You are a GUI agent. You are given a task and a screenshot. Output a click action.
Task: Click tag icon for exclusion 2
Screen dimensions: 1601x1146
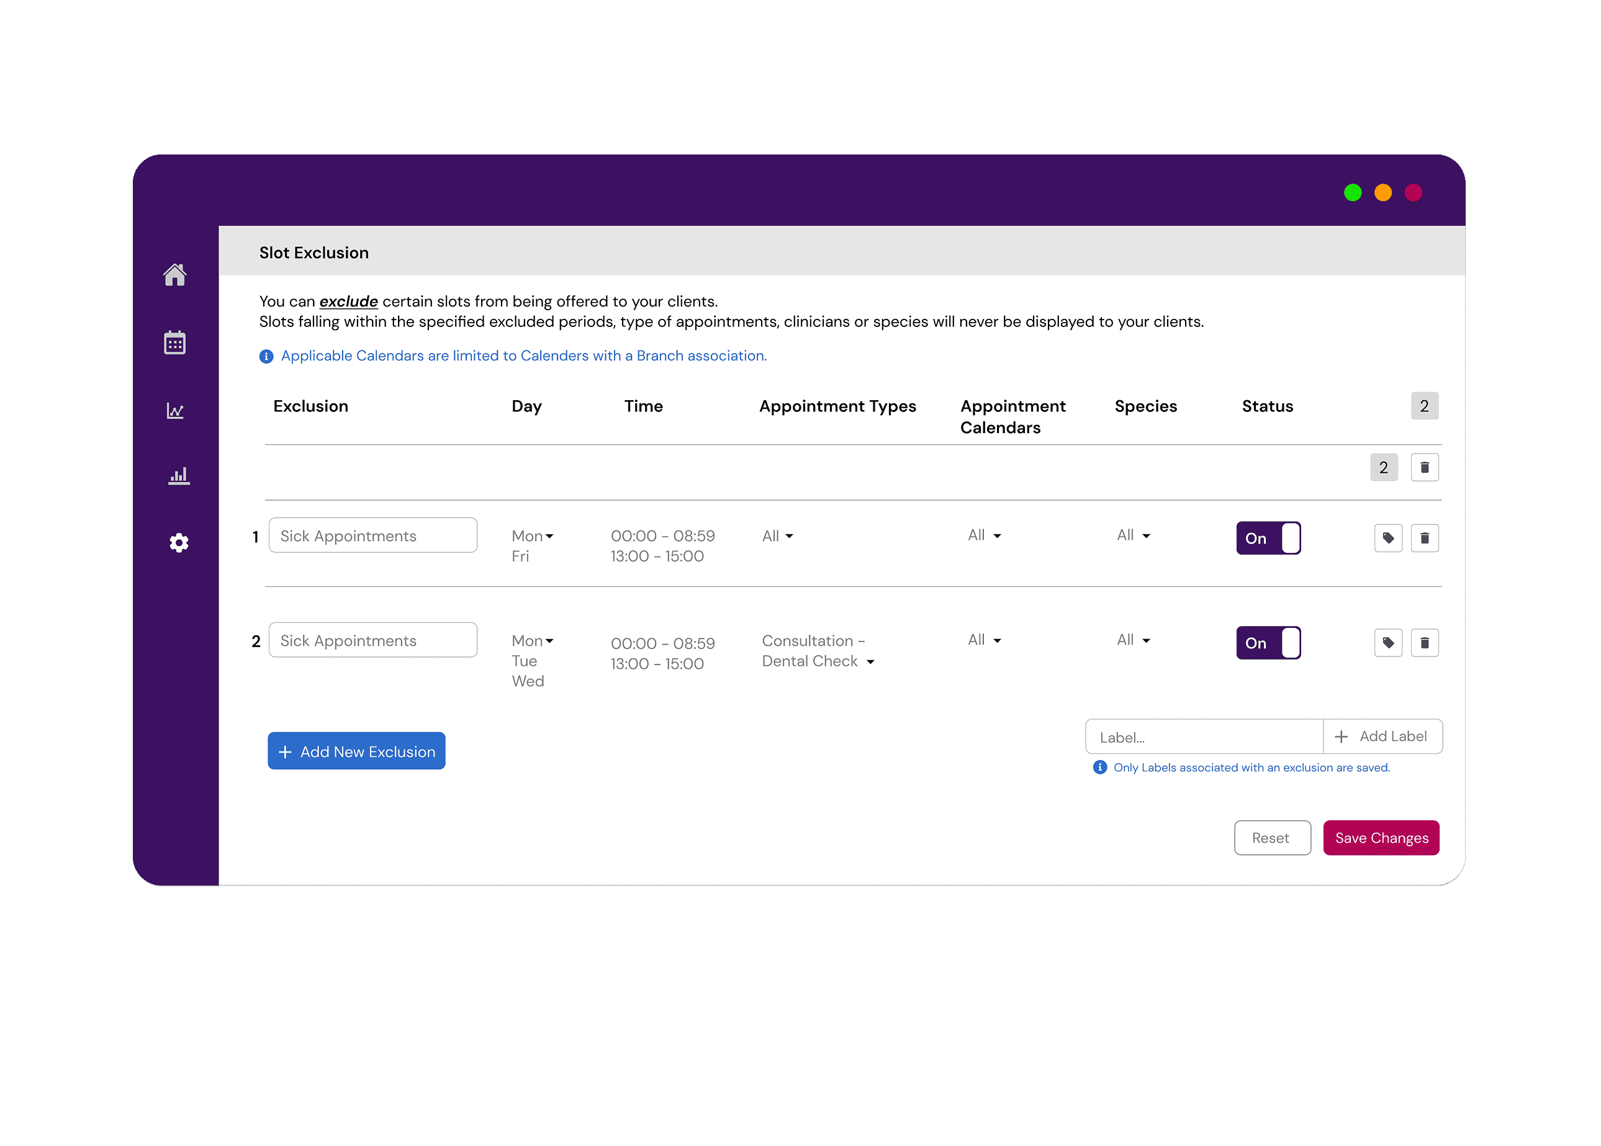[x=1388, y=643]
